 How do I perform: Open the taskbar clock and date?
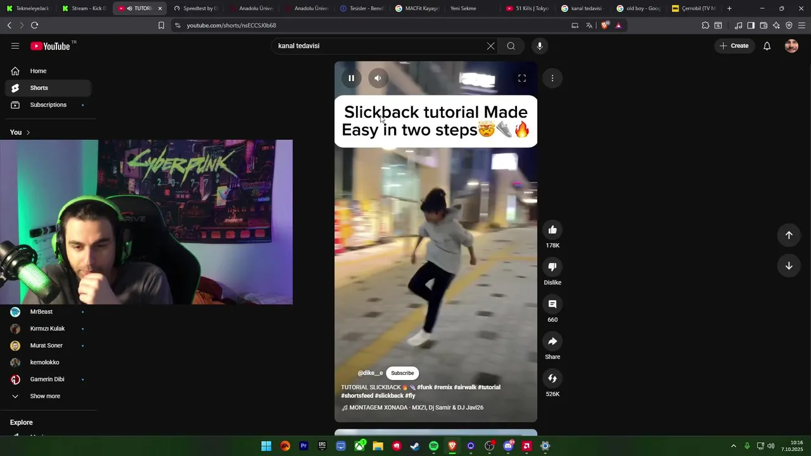[793, 446]
